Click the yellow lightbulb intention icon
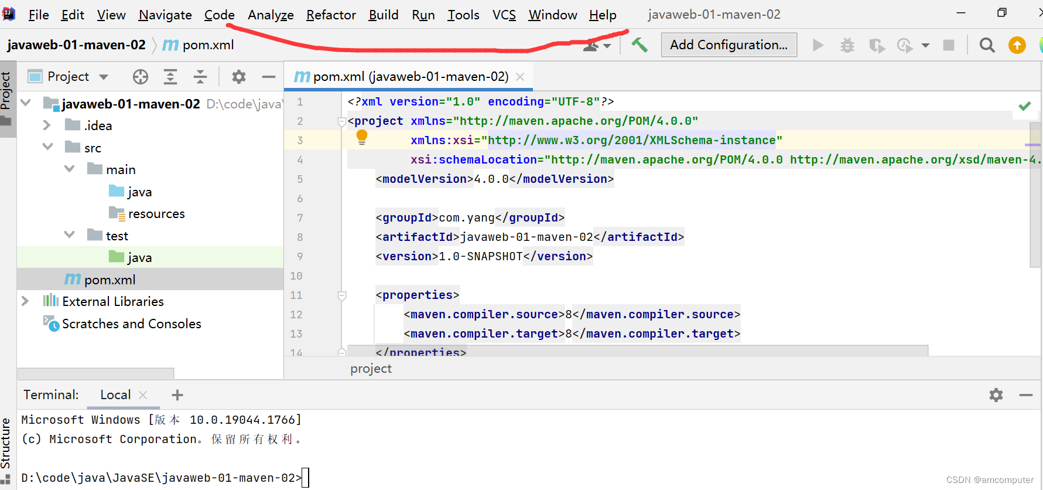The height and width of the screenshot is (490, 1043). pyautogui.click(x=362, y=138)
